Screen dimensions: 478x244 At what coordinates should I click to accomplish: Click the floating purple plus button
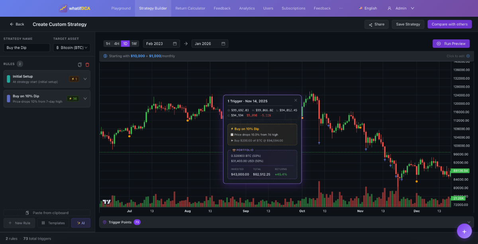click(x=464, y=231)
